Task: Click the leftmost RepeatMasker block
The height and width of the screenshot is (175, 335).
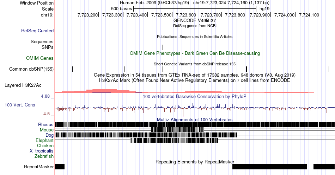Action: 60,167
